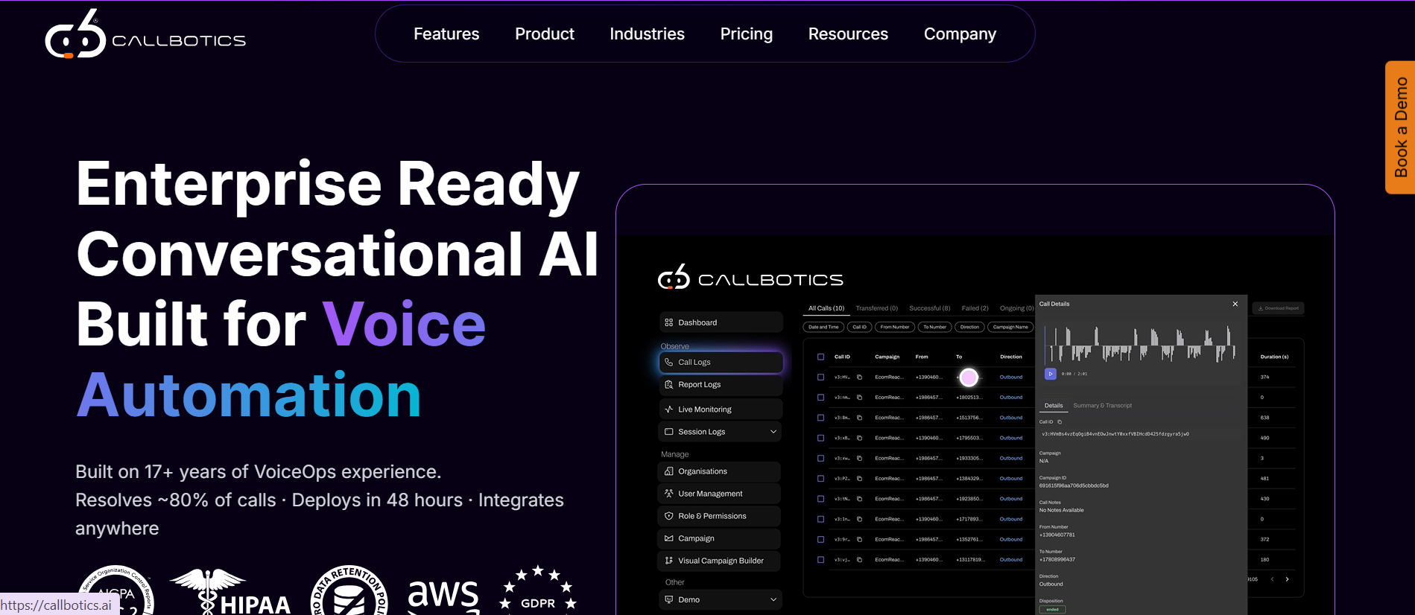Copy the call ID in row v3:nm
Viewport: 1415px width, 615px height.
point(859,398)
